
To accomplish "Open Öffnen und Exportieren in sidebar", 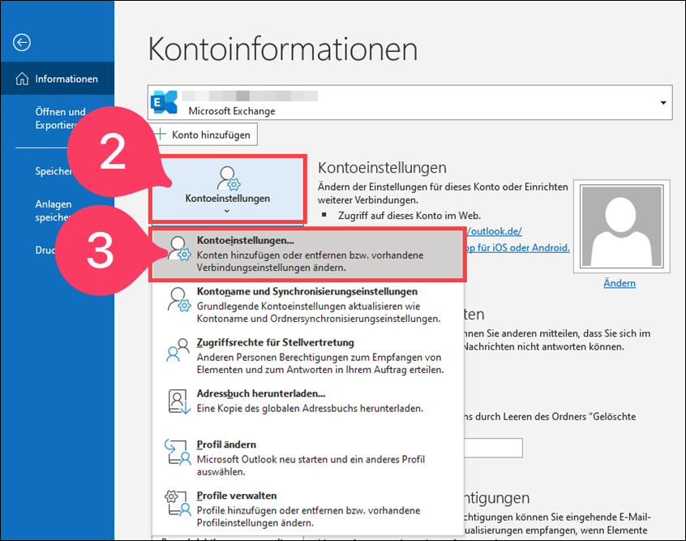I will [60, 118].
